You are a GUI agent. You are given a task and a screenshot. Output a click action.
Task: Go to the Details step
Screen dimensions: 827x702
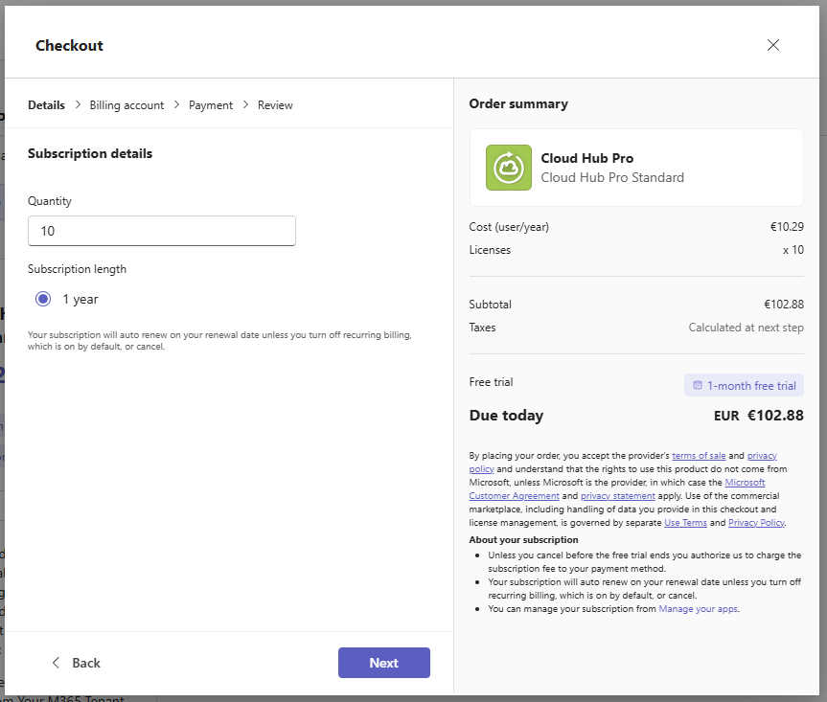(46, 105)
